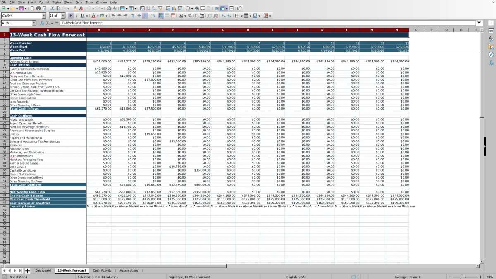The width and height of the screenshot is (496, 279).
Task: Click the Formula equals button
Action: [57, 23]
